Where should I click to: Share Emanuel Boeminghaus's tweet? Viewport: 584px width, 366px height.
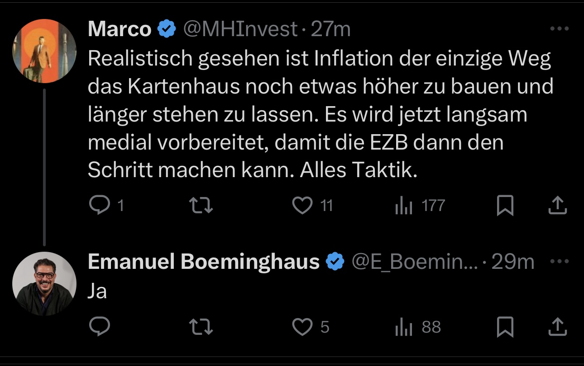(x=557, y=327)
